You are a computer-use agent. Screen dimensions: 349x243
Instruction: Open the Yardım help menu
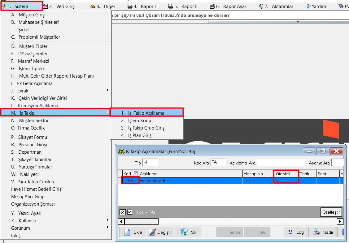pos(316,6)
